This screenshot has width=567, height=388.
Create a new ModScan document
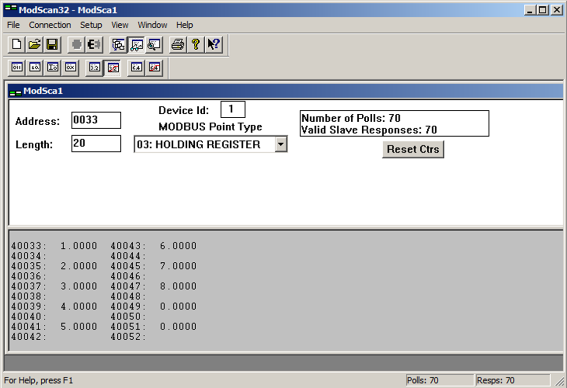click(x=16, y=44)
